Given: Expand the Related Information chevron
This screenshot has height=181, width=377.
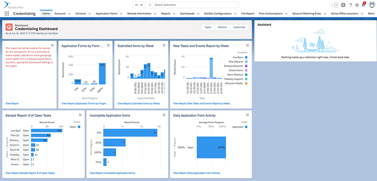Looking at the screenshot, I should [155, 14].
